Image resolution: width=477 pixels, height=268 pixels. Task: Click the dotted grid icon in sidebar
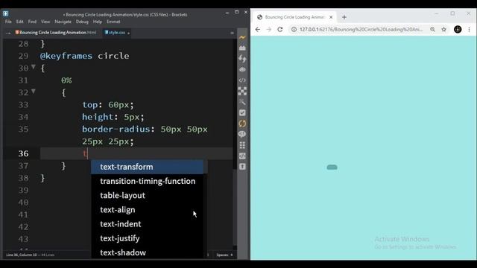click(x=242, y=145)
